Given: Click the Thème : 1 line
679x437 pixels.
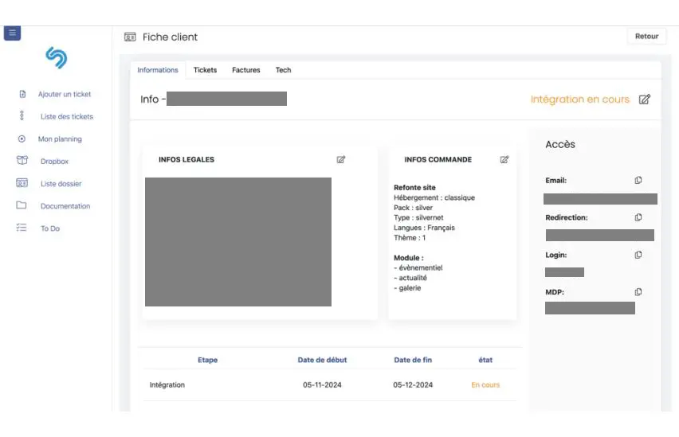Looking at the screenshot, I should 410,238.
